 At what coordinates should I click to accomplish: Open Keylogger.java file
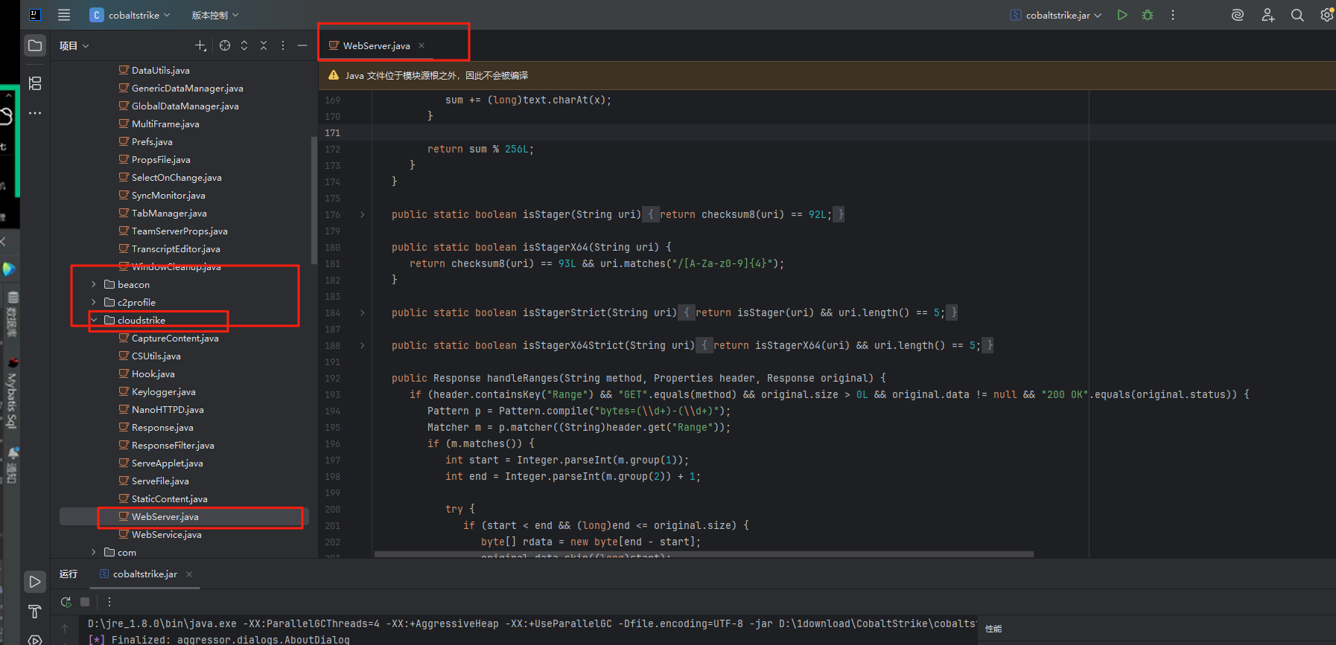163,391
